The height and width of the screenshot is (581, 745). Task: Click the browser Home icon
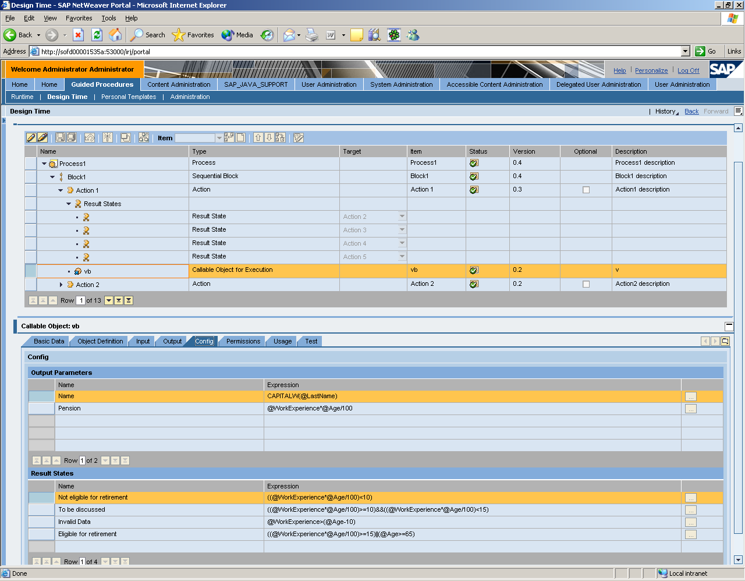pos(115,35)
